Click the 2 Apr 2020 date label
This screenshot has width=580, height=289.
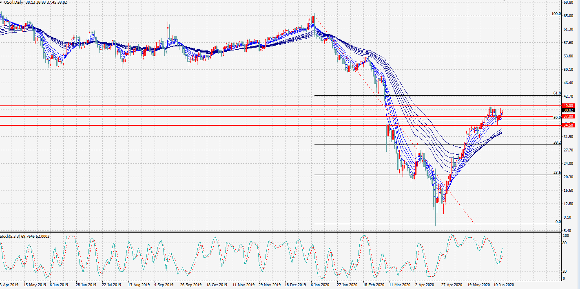(x=425, y=285)
